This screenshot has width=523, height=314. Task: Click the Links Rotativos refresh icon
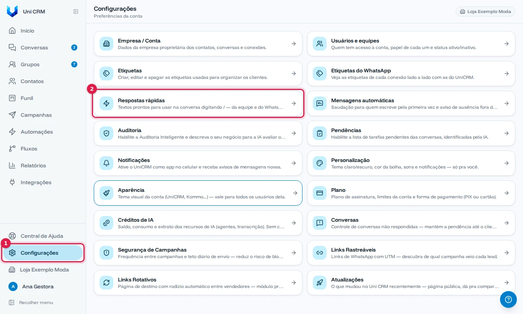[106, 283]
